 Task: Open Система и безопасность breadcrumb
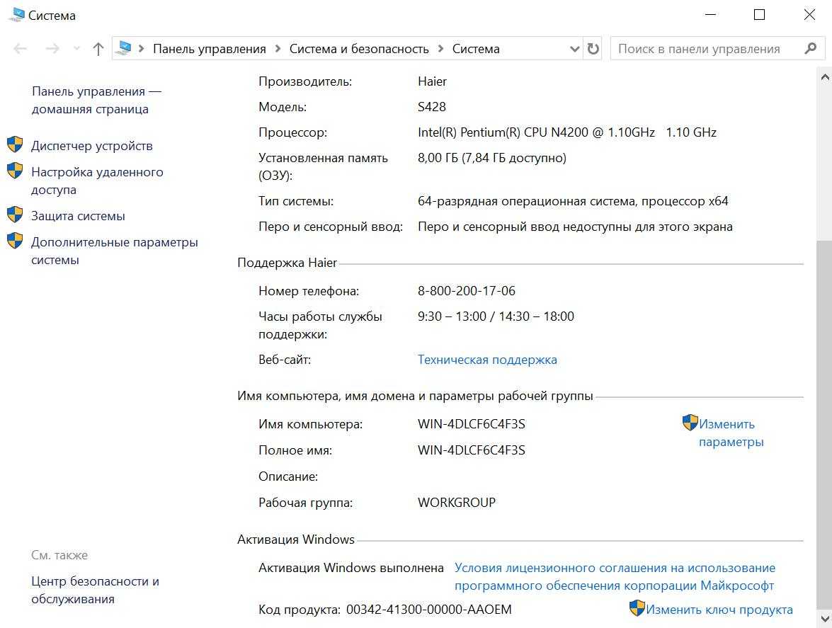tap(359, 49)
